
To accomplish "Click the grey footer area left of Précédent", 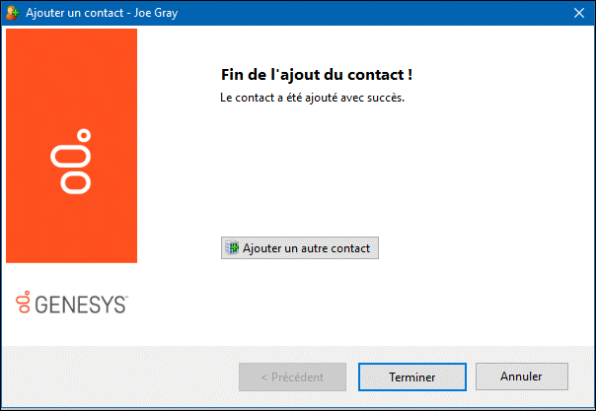I will pos(118,377).
